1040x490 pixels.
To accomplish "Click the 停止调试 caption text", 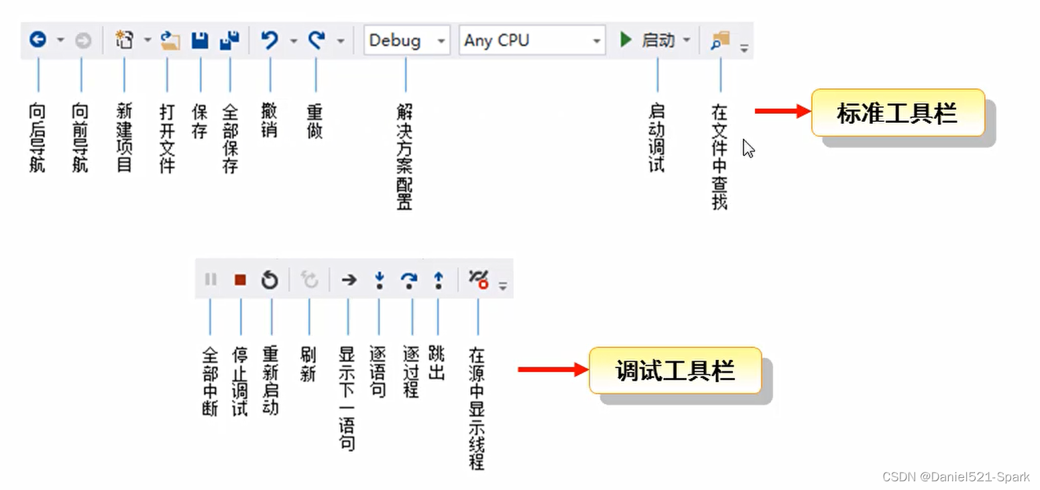I will [240, 381].
